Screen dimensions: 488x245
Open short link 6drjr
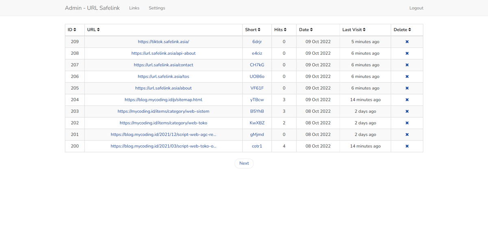coord(257,42)
